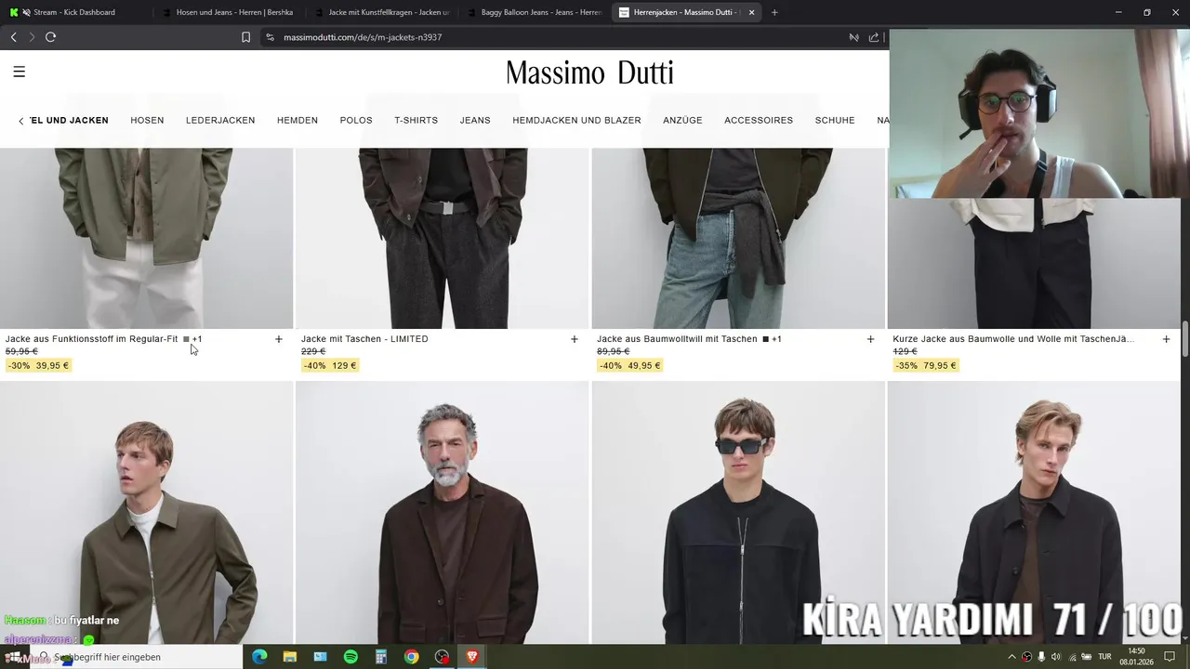Click Windows search box 'Suchbegriff hier eingeben'

point(135,657)
